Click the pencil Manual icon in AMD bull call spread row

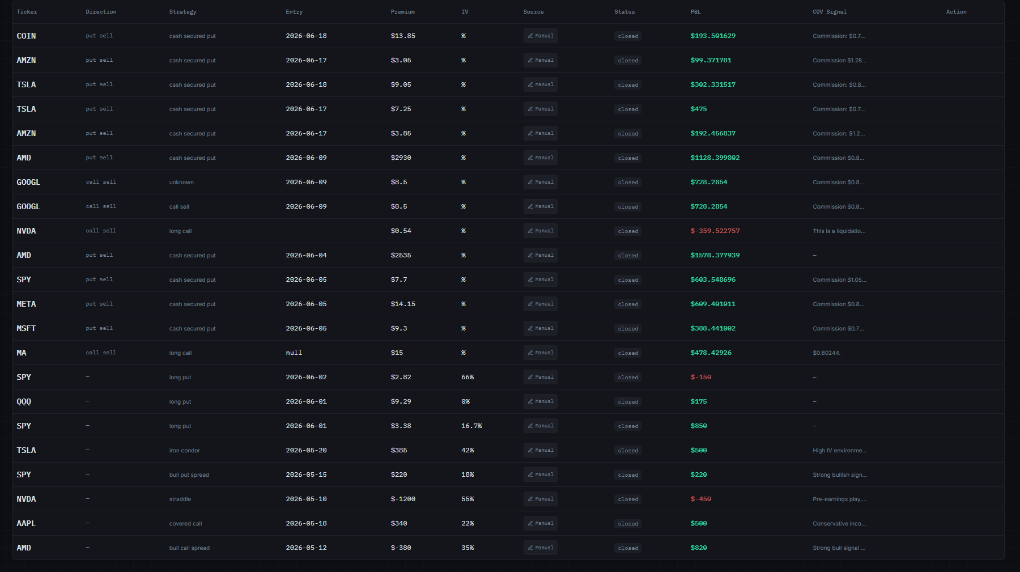pos(530,548)
